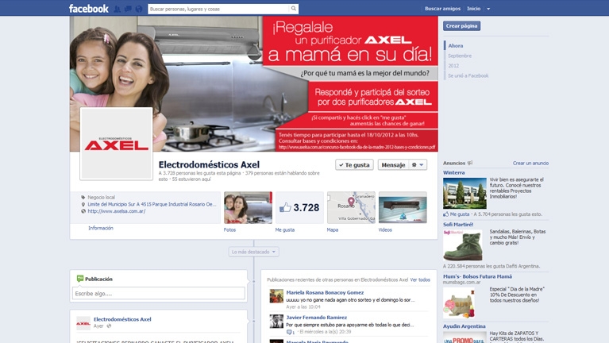The image size is (609, 343).
Task: Open the notifications globe icon
Action: point(139,9)
